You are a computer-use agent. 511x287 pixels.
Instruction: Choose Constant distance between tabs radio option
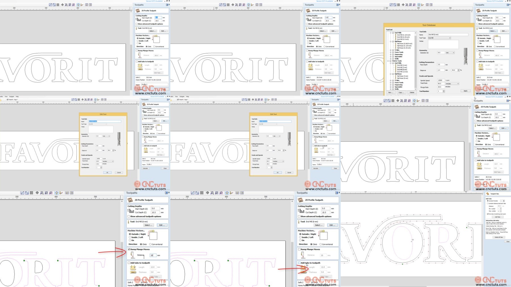[x=488, y=204]
